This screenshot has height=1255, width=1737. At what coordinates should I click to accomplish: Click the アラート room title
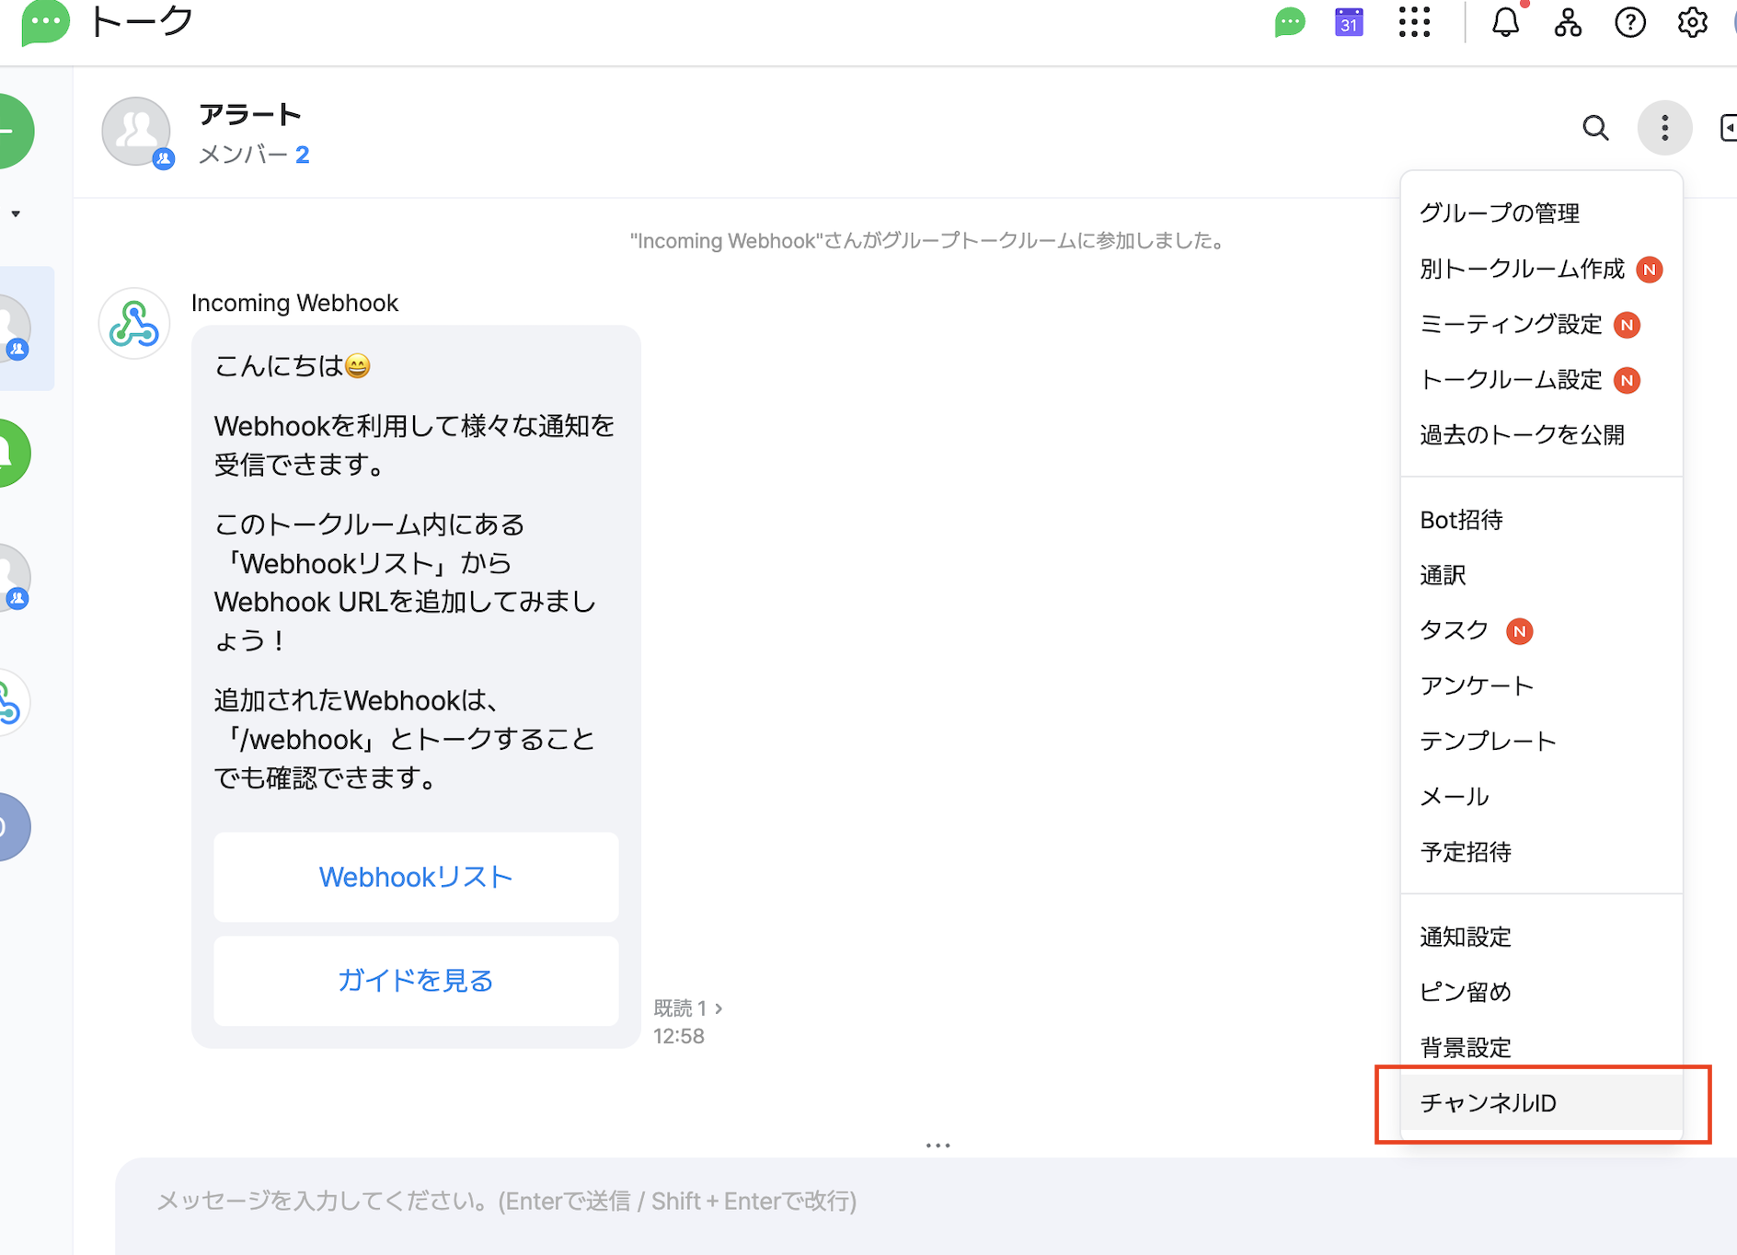point(250,115)
